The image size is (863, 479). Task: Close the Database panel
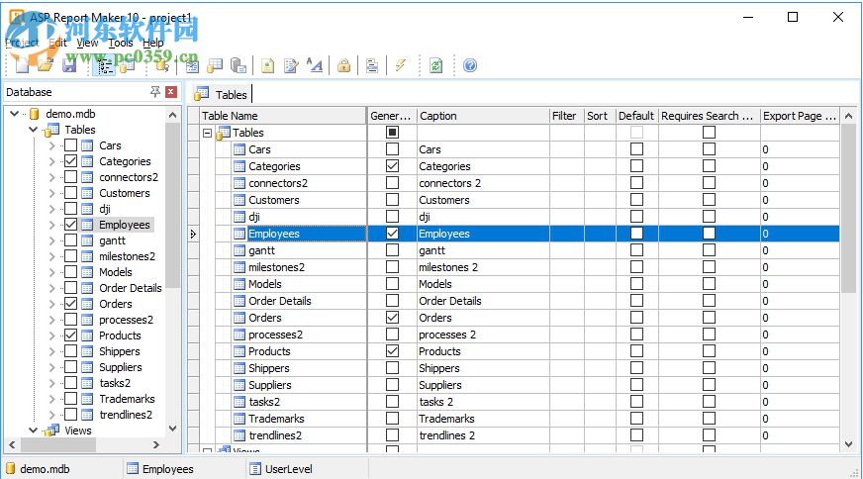point(171,92)
